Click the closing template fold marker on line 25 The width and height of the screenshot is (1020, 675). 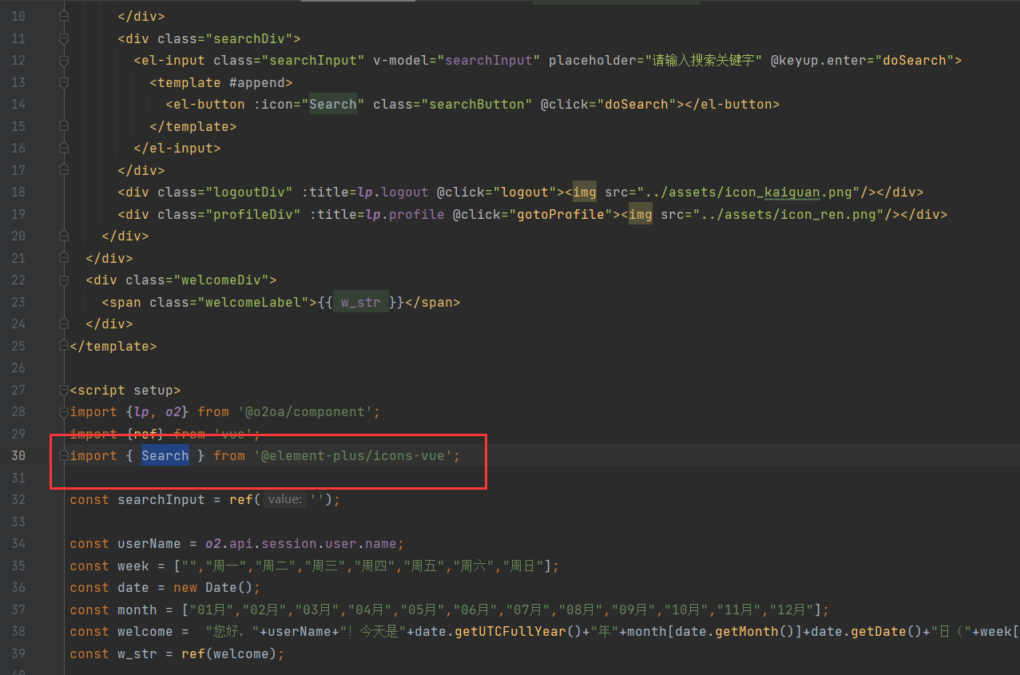tap(64, 346)
